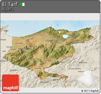Click the Region3 label
Screen dimensions: 101x94
(x=83, y=62)
